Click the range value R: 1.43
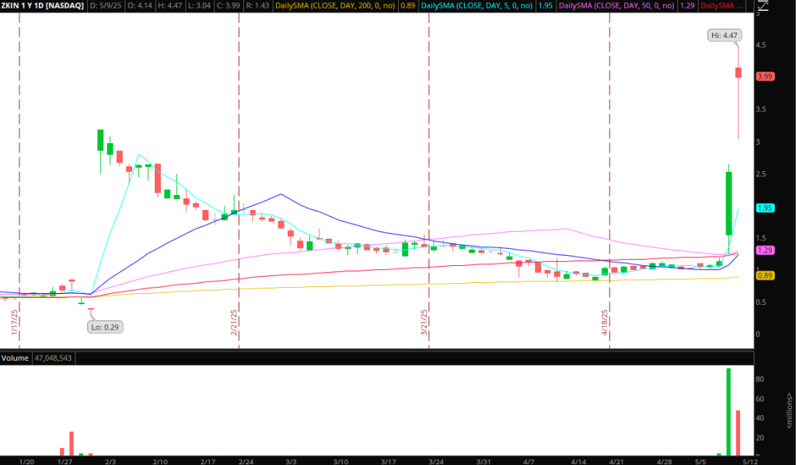 257,5
